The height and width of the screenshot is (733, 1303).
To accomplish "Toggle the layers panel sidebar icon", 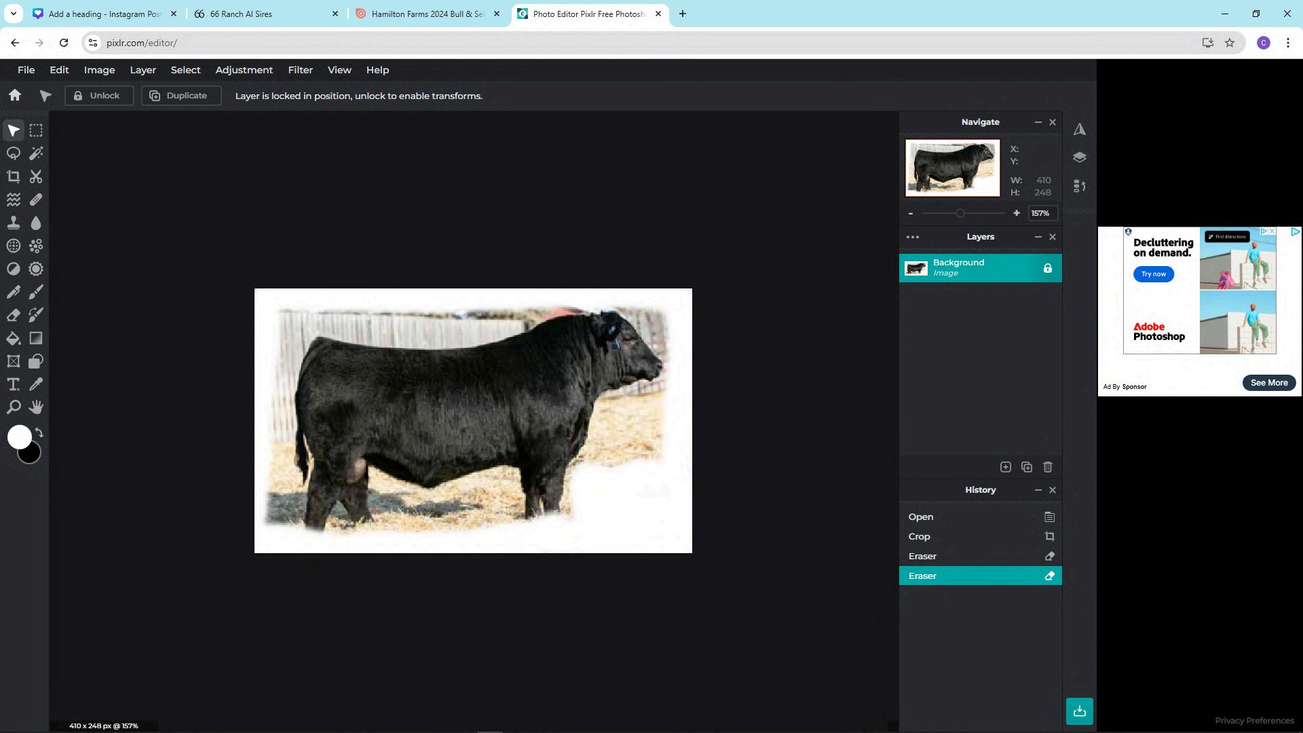I will tap(1079, 157).
